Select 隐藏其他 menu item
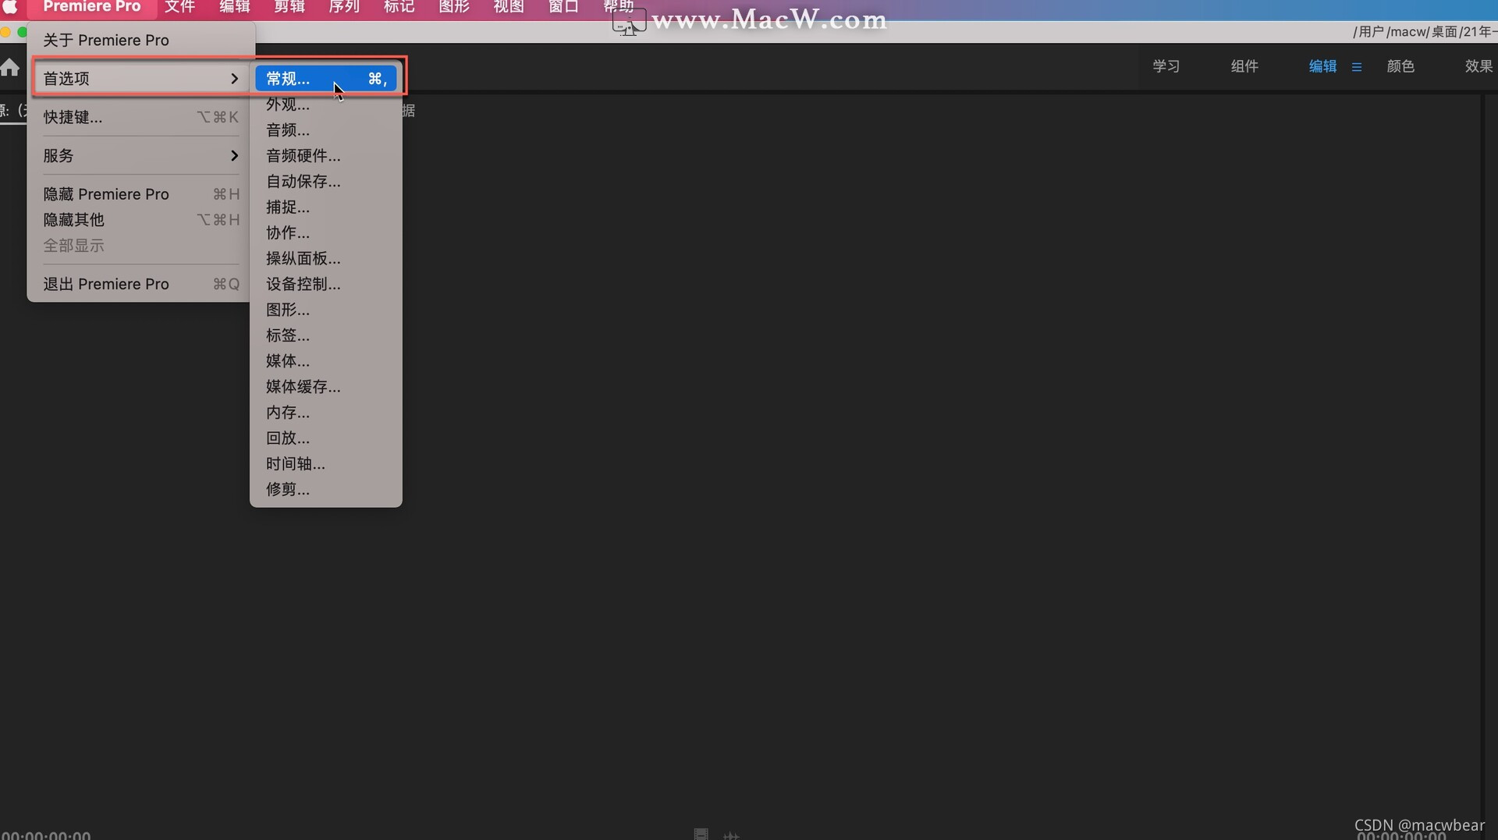The width and height of the screenshot is (1498, 840). coord(141,219)
